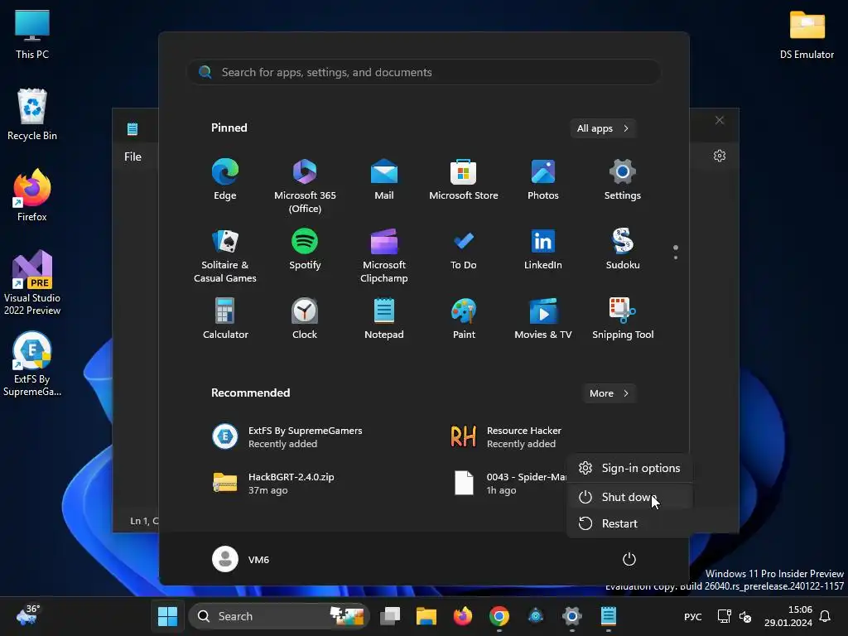The image size is (848, 636).
Task: Open Solitaire & Casual Games
Action: tap(225, 256)
